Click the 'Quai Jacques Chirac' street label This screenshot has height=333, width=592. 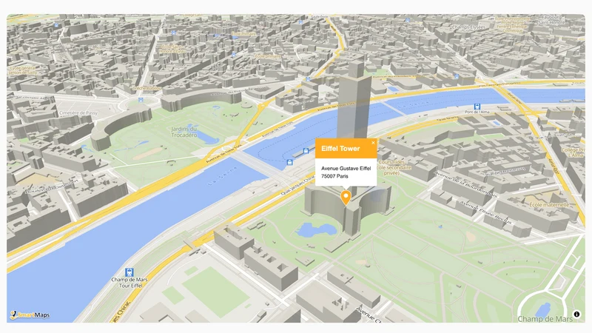tap(297, 184)
